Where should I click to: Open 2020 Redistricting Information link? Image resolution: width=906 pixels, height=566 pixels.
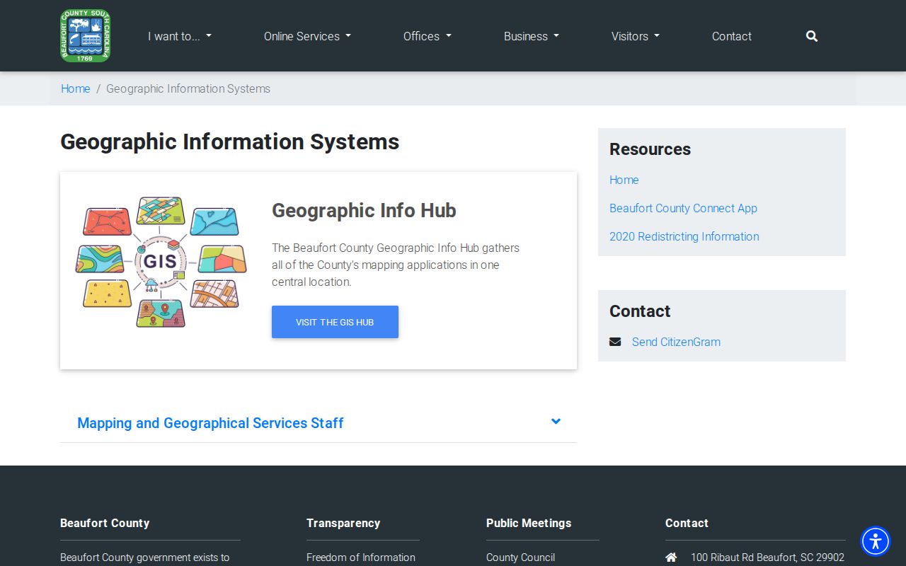tap(684, 236)
